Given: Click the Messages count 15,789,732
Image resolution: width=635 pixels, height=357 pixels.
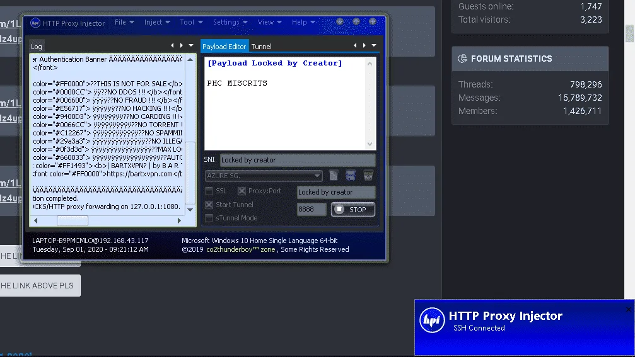Looking at the screenshot, I should point(580,98).
